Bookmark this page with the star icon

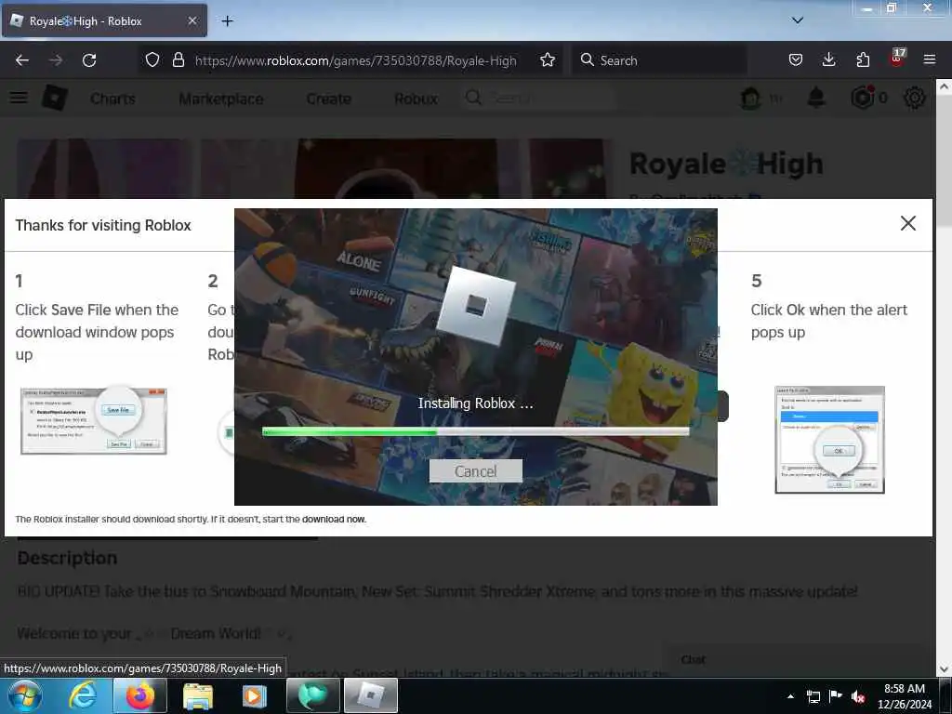547,60
